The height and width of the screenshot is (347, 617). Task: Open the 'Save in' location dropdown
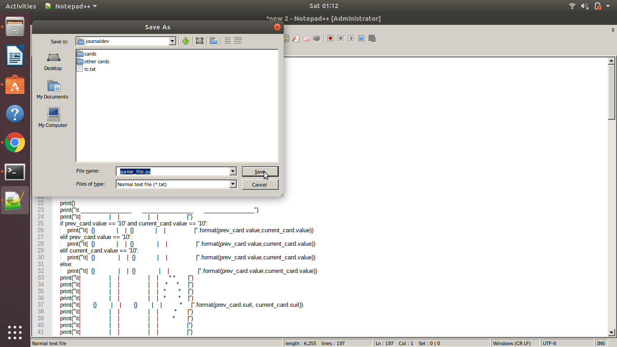point(172,41)
